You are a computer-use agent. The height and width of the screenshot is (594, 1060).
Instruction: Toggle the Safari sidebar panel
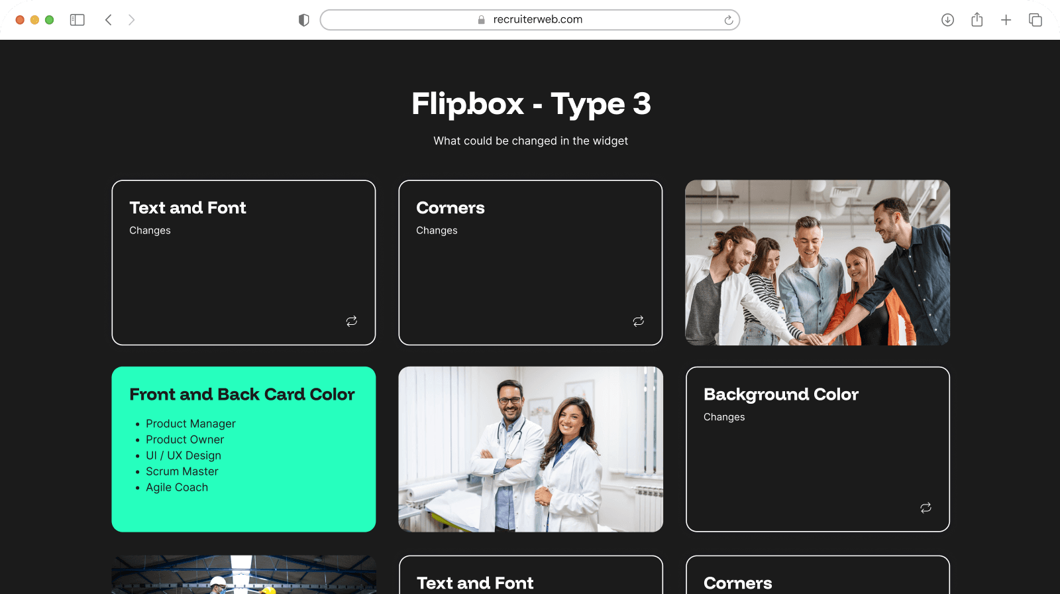point(78,20)
